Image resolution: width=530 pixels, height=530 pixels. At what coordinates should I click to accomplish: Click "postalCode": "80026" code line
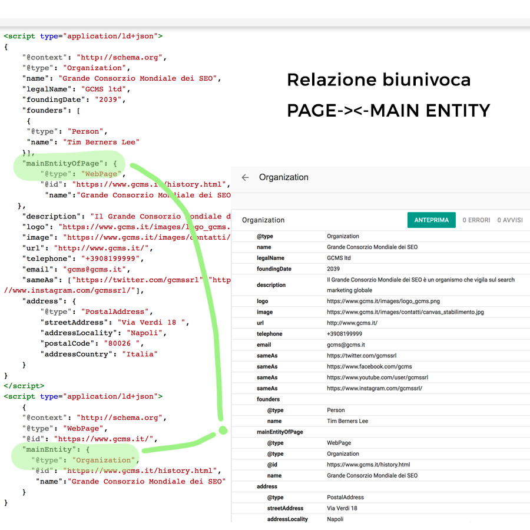92,343
